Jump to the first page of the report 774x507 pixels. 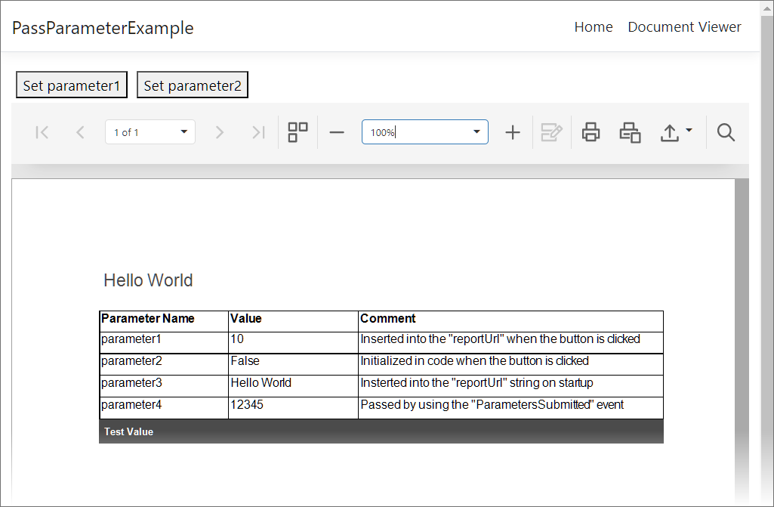[42, 131]
